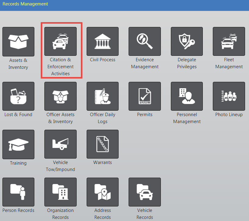Open Address Records map icon
The image size is (249, 221).
coord(102,192)
